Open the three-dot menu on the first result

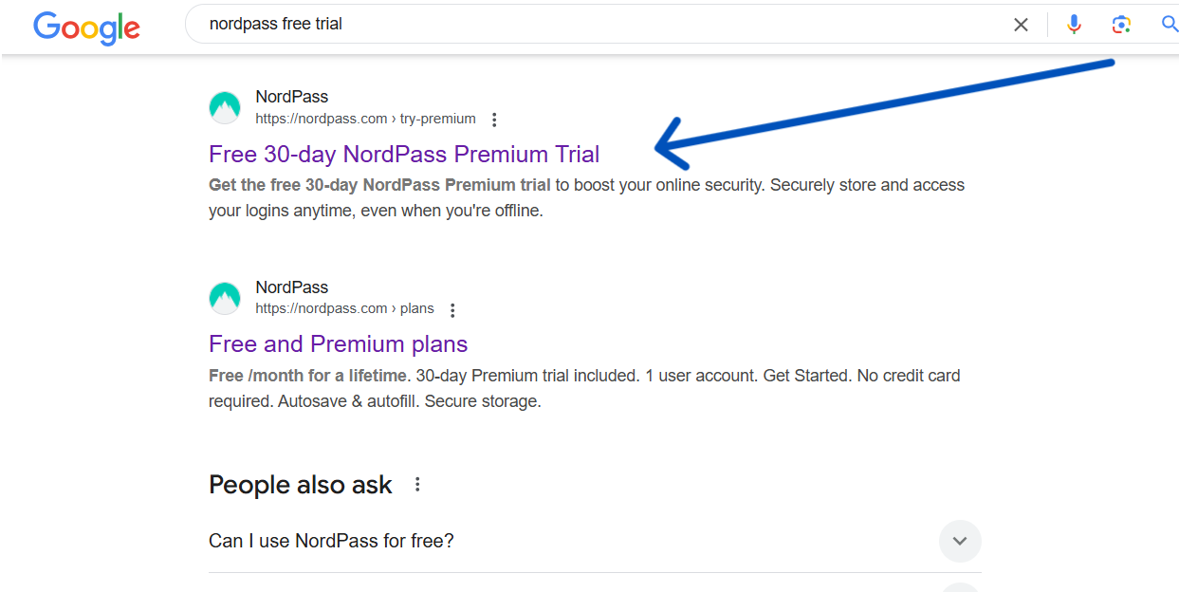(x=494, y=120)
